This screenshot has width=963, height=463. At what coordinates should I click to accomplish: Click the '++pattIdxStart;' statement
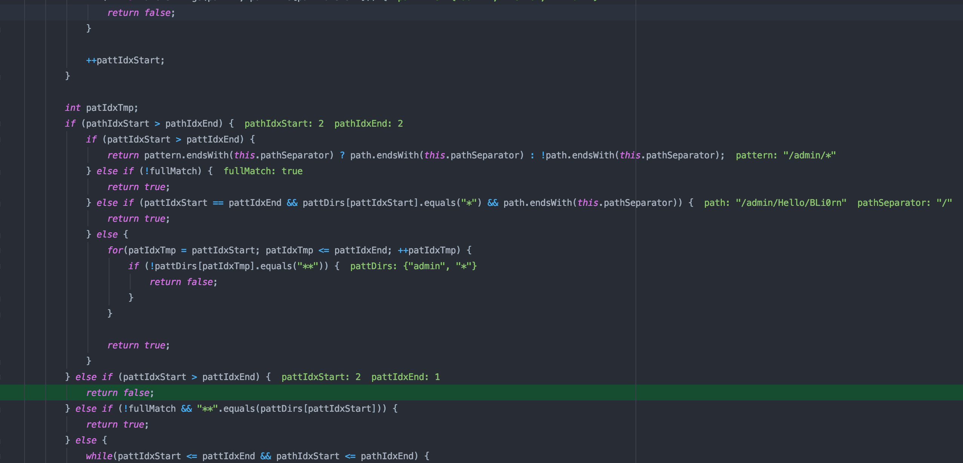coord(125,60)
